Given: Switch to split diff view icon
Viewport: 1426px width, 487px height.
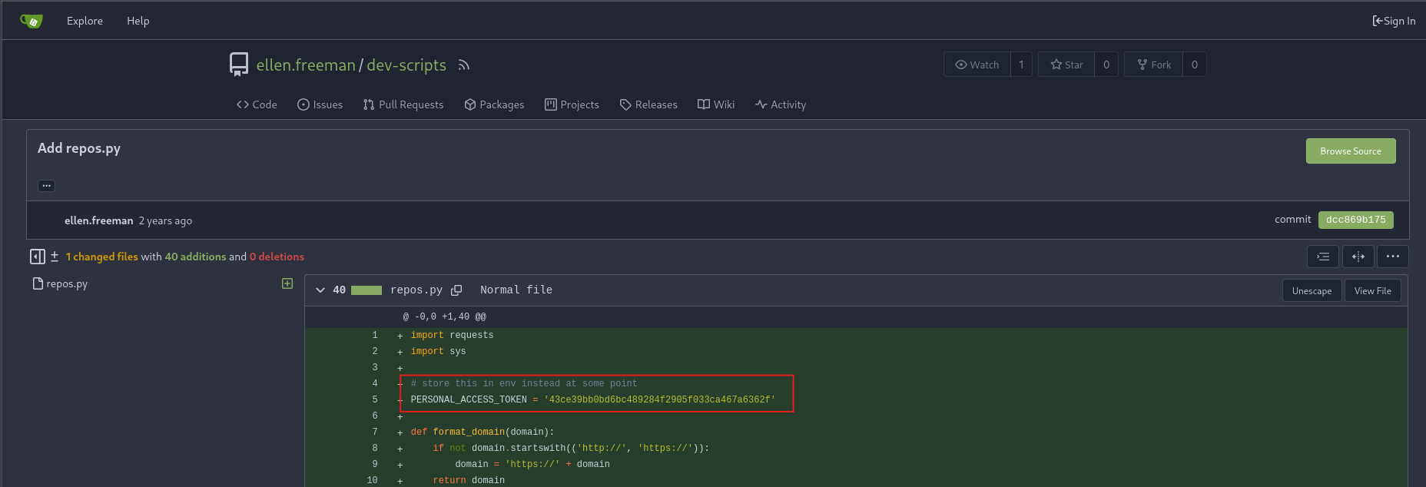Looking at the screenshot, I should click(x=1358, y=257).
